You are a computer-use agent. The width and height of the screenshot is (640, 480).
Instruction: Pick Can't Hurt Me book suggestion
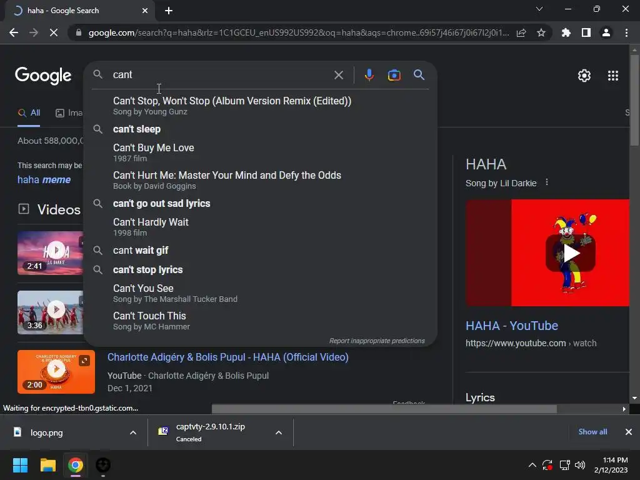click(261, 180)
